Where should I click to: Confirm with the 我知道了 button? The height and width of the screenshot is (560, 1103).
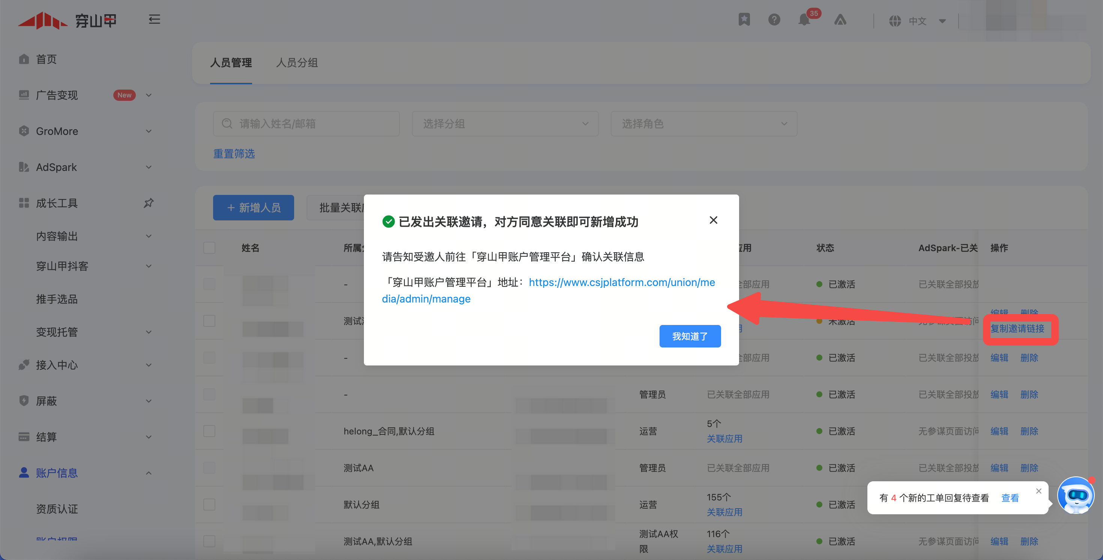(690, 336)
